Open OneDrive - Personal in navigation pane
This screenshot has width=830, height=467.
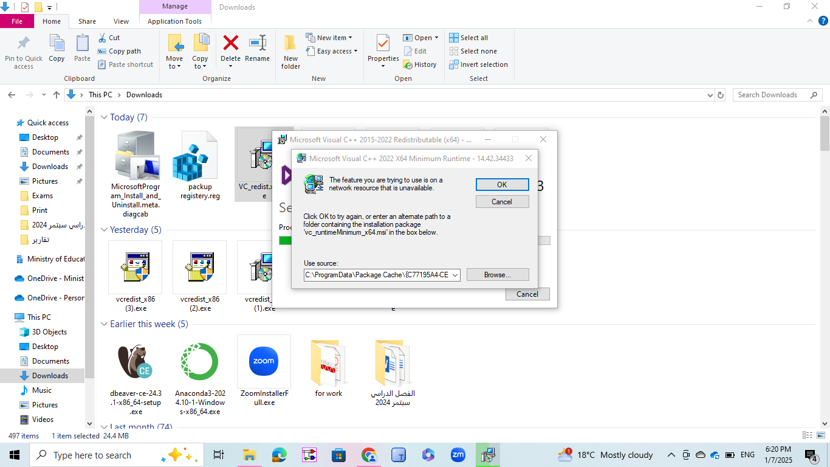[x=49, y=298]
